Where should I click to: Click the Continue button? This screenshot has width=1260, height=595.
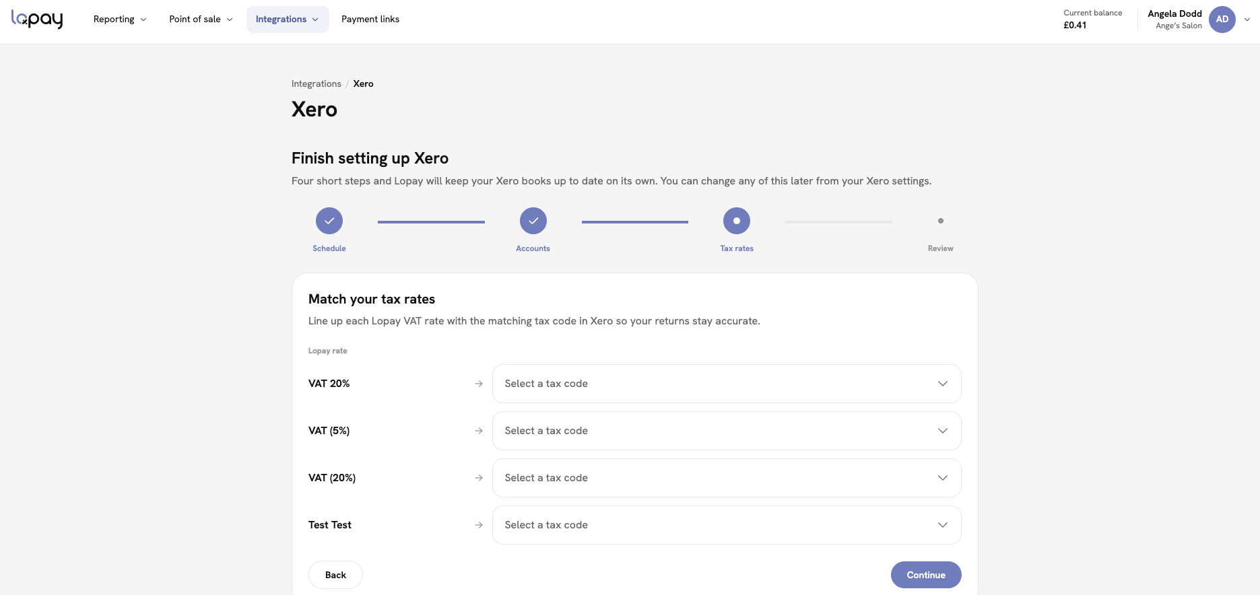(x=926, y=575)
